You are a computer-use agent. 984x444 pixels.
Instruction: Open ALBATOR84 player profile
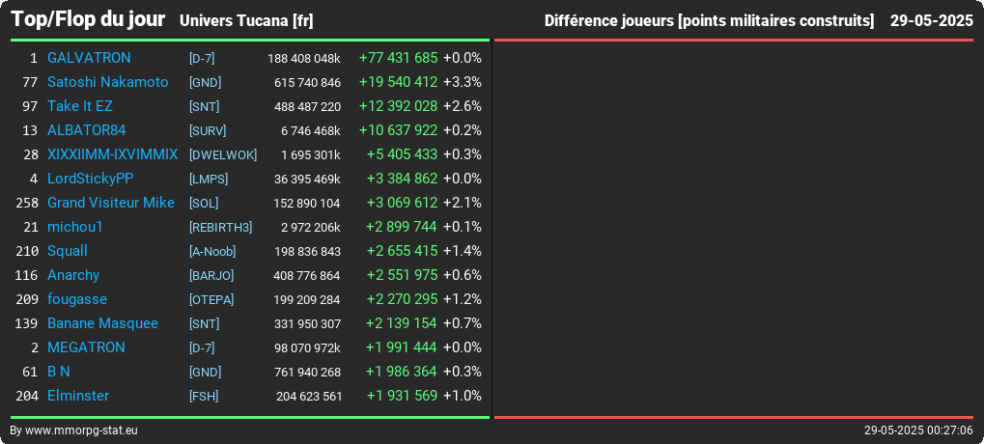87,130
